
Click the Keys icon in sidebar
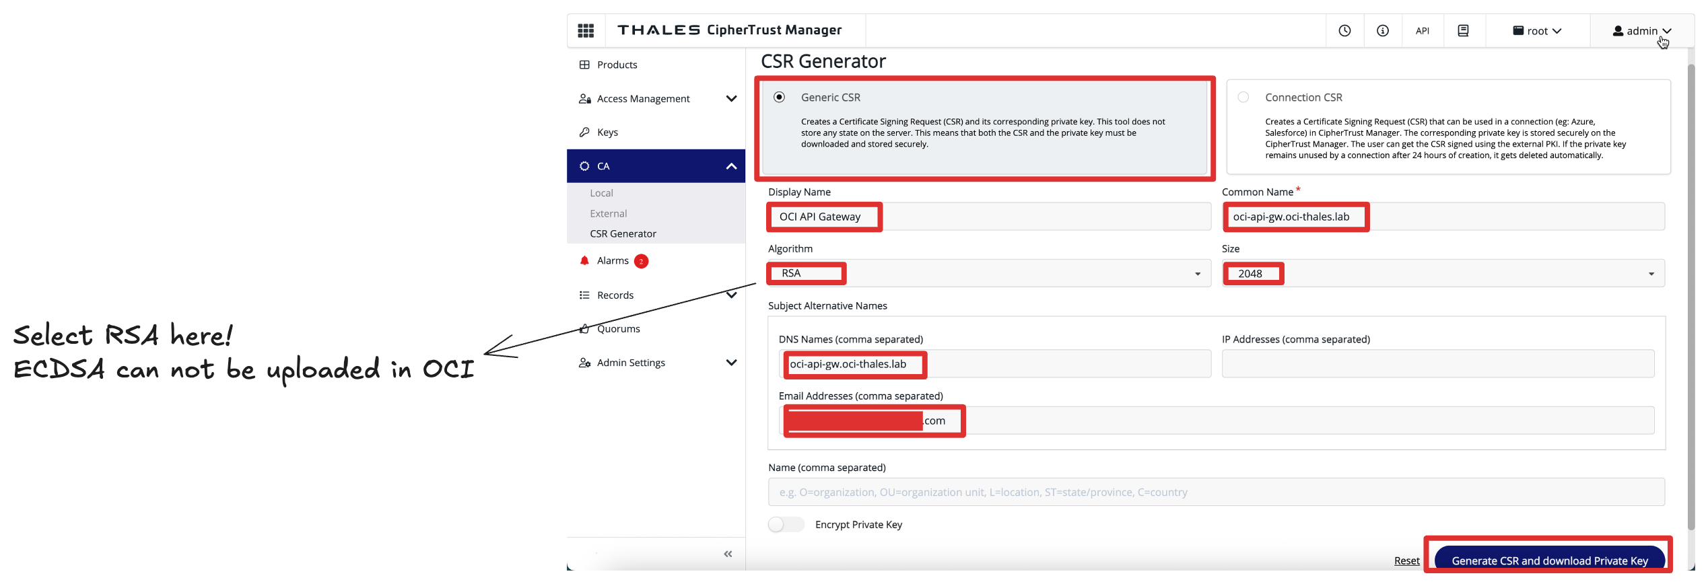[x=584, y=133]
